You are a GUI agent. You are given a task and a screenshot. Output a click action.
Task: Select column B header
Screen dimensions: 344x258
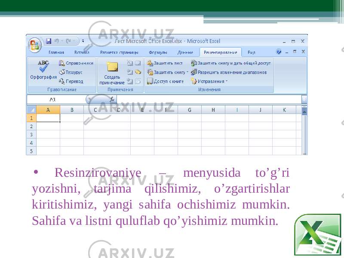pyautogui.click(x=72, y=110)
